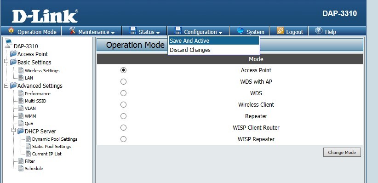The width and height of the screenshot is (378, 183).
Task: Select the WDS radio button
Action: (x=123, y=93)
